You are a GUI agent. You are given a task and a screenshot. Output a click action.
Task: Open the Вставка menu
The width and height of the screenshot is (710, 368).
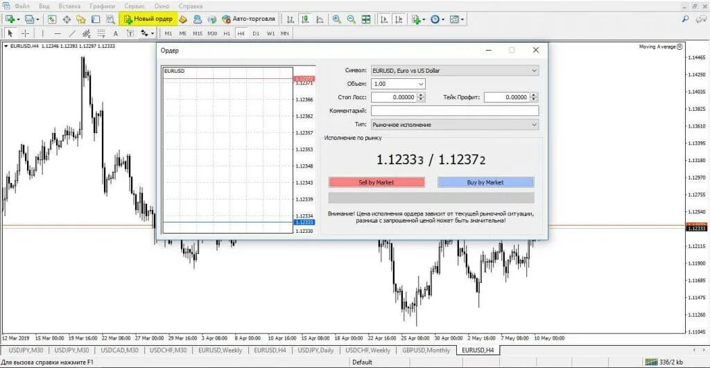pos(69,6)
